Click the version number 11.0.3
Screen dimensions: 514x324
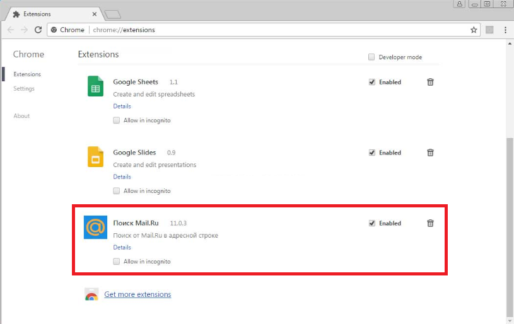(x=178, y=223)
